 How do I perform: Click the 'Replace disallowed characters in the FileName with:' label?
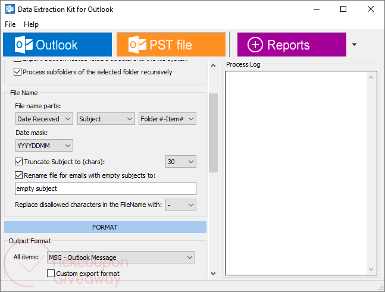(x=89, y=205)
